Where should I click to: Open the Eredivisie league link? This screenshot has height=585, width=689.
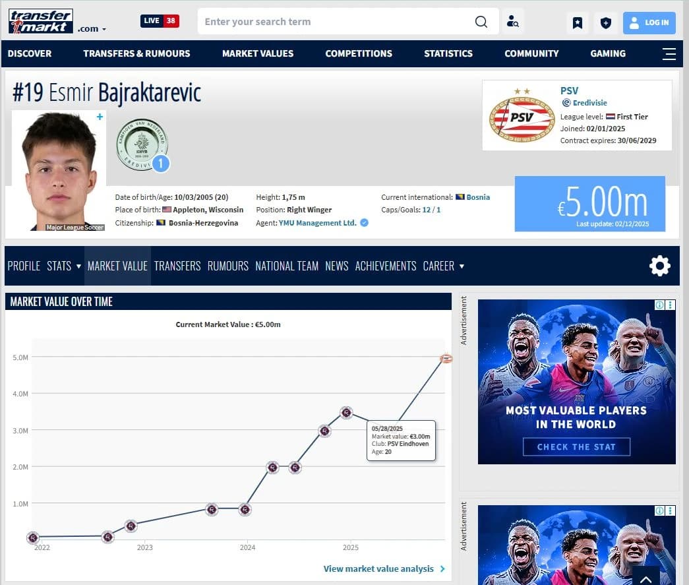pos(589,103)
